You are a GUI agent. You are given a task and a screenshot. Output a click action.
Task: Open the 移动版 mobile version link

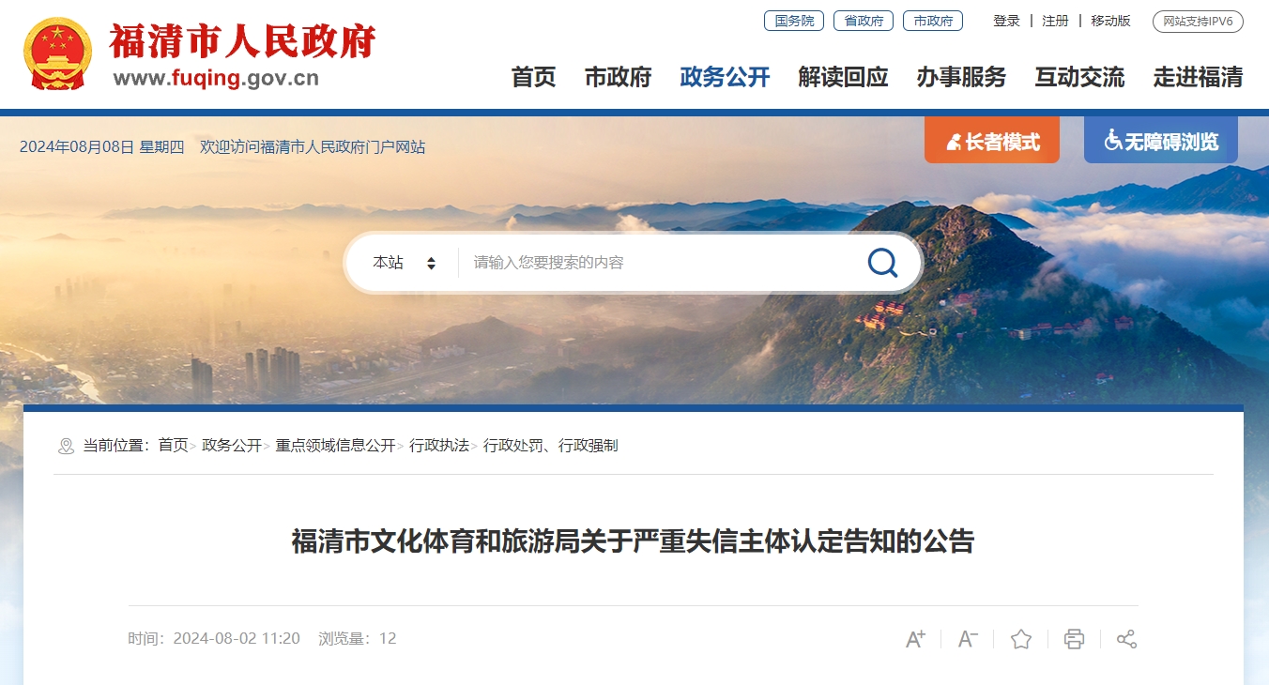(1110, 21)
